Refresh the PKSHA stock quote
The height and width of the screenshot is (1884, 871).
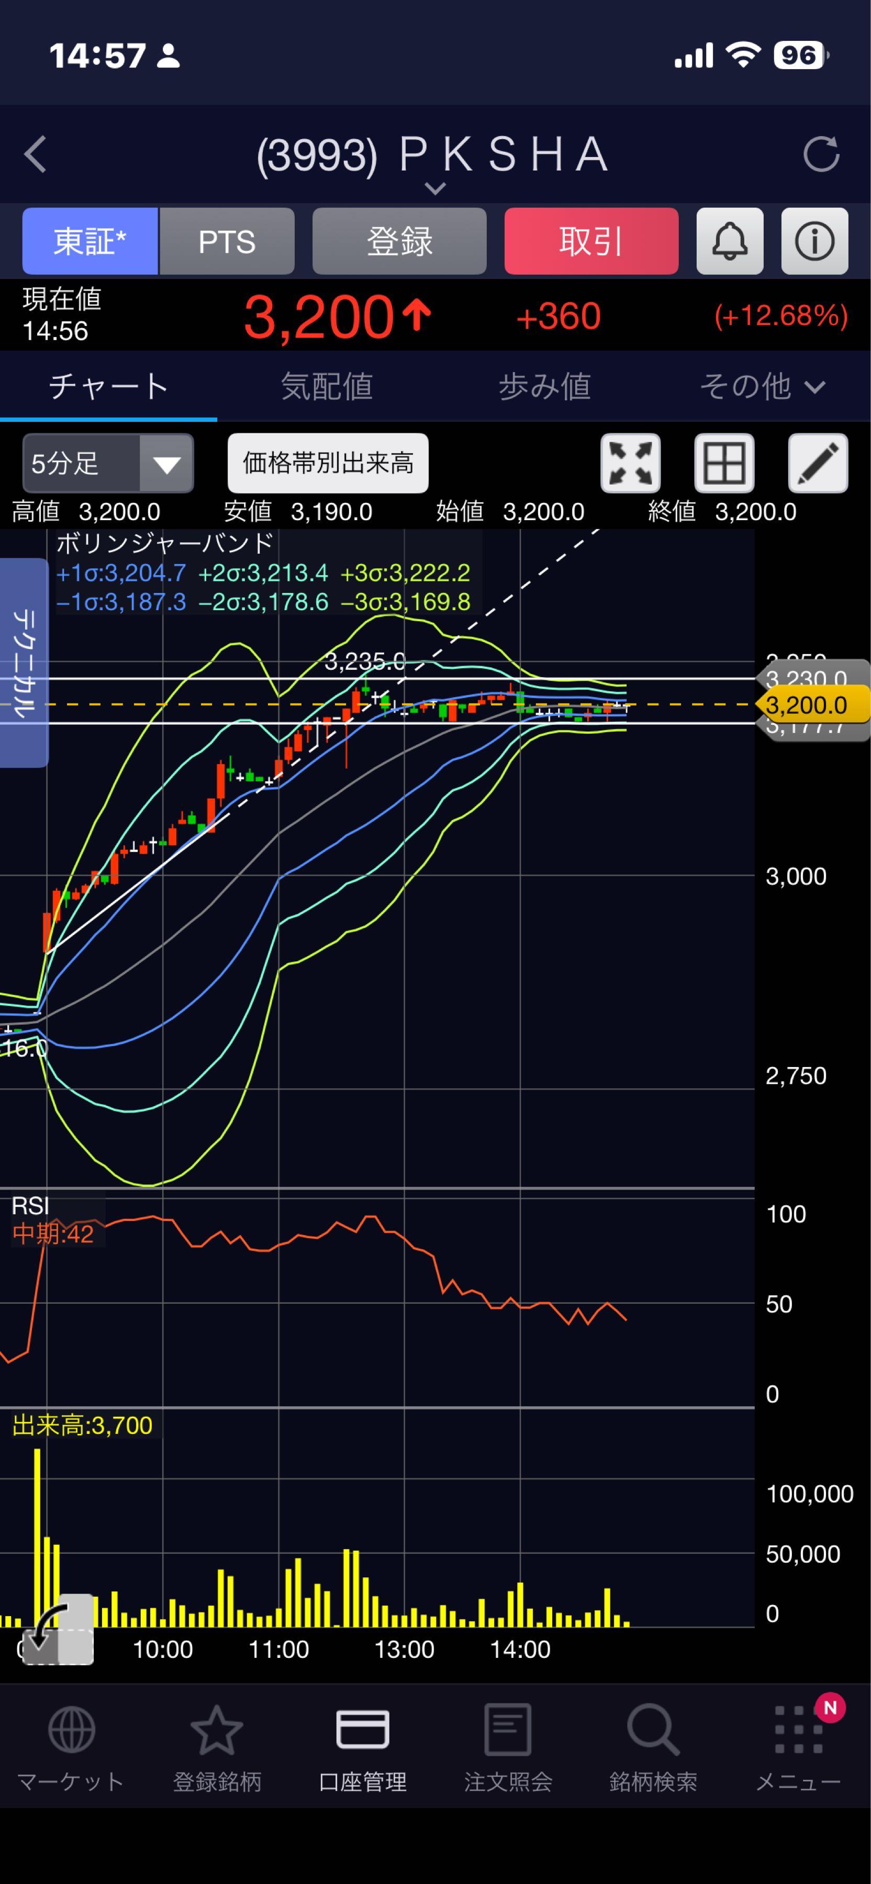click(x=821, y=154)
